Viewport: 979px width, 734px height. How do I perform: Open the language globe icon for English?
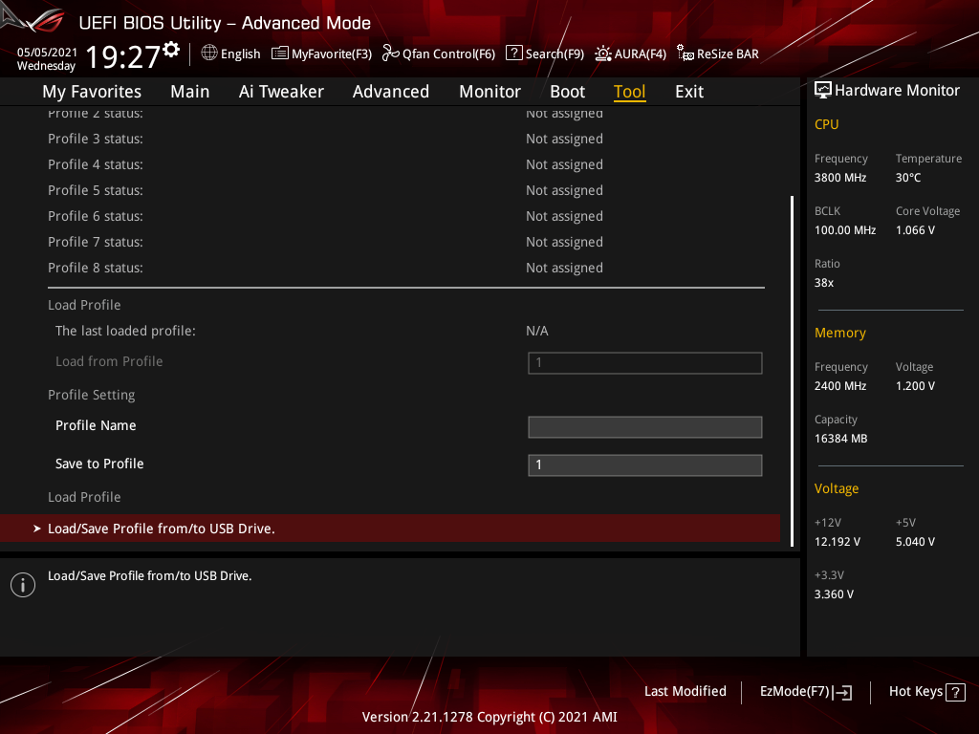(209, 54)
